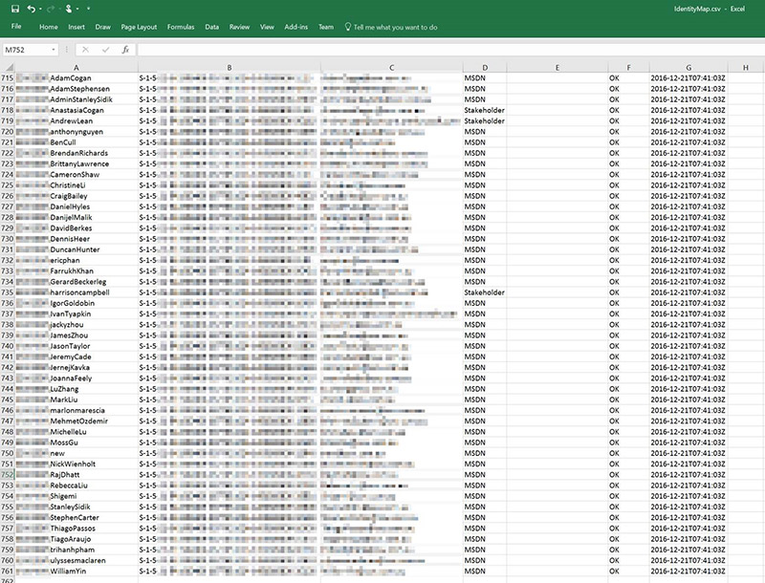Expand the Name Box dropdown arrow
This screenshot has width=765, height=583.
pos(54,49)
